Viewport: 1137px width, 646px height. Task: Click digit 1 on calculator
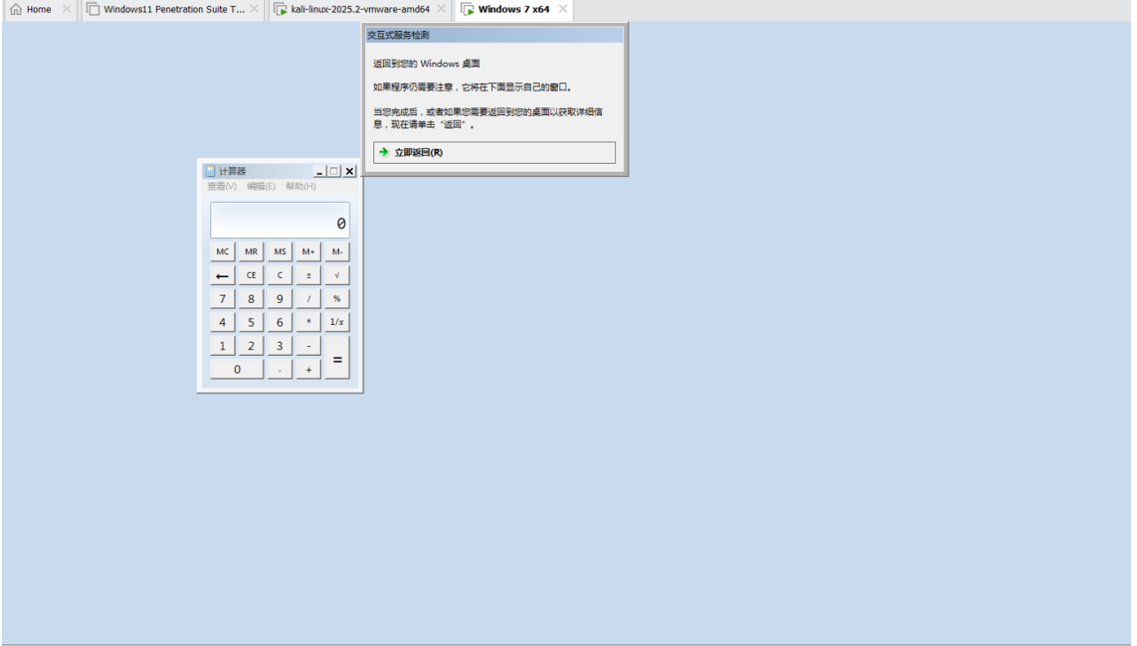222,346
